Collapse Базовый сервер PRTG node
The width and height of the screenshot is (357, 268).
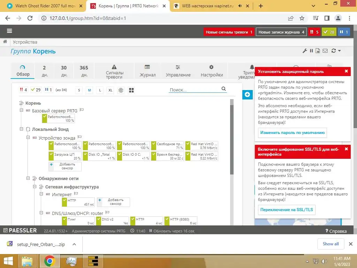tap(21, 110)
